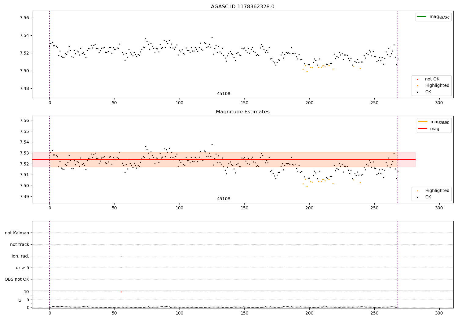Viewport: 458px width, 320px height.
Task: Click the black dot on the dr > 5 row
Action: [x=121, y=268]
